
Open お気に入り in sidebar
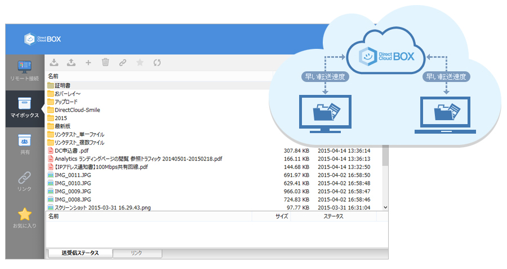(x=25, y=218)
